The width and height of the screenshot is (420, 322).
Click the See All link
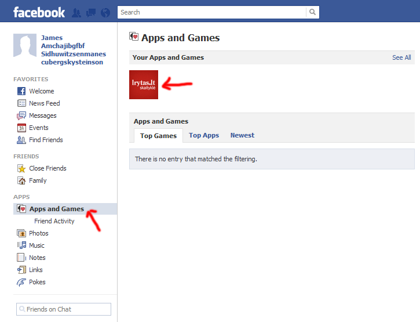coord(401,57)
